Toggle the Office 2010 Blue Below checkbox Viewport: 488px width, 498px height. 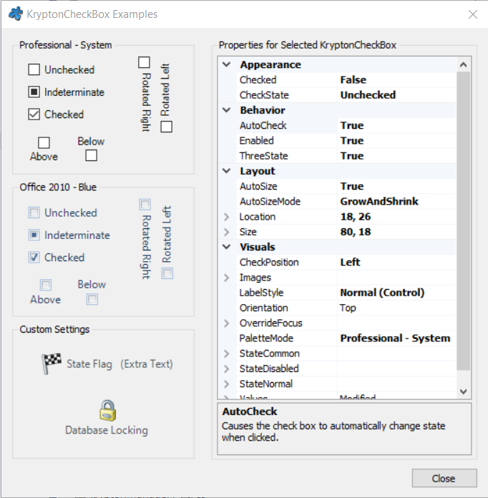pos(92,299)
